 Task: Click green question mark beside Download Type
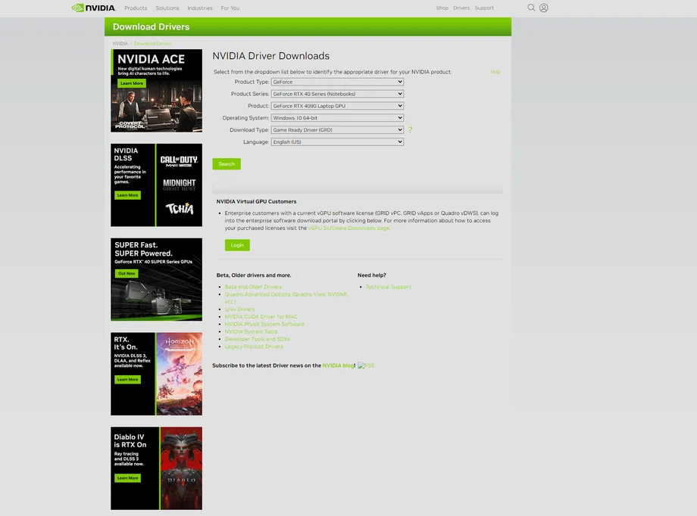coord(410,130)
